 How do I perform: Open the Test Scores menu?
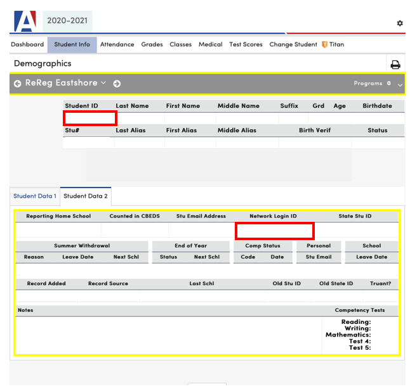pyautogui.click(x=246, y=45)
